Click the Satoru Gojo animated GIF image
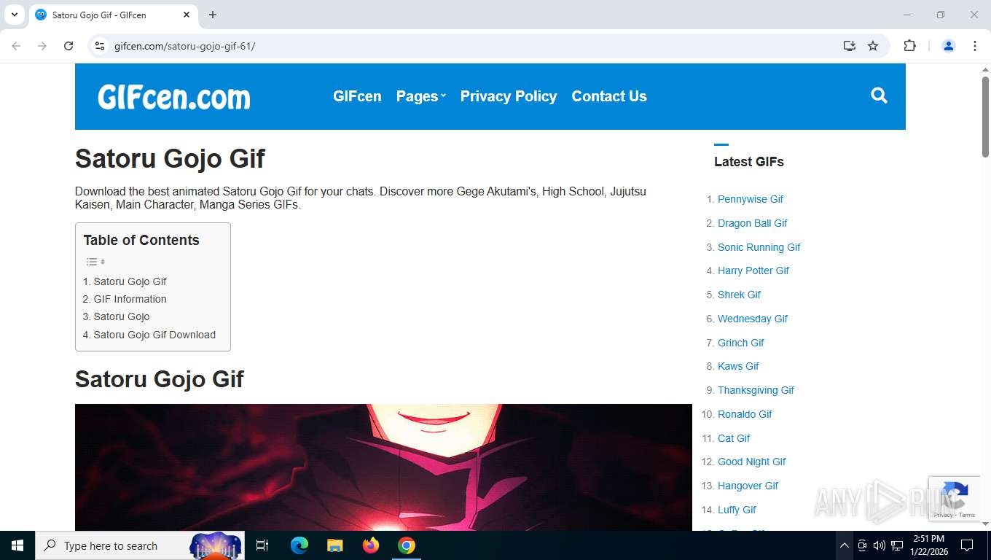Viewport: 991px width, 560px height. click(x=383, y=467)
